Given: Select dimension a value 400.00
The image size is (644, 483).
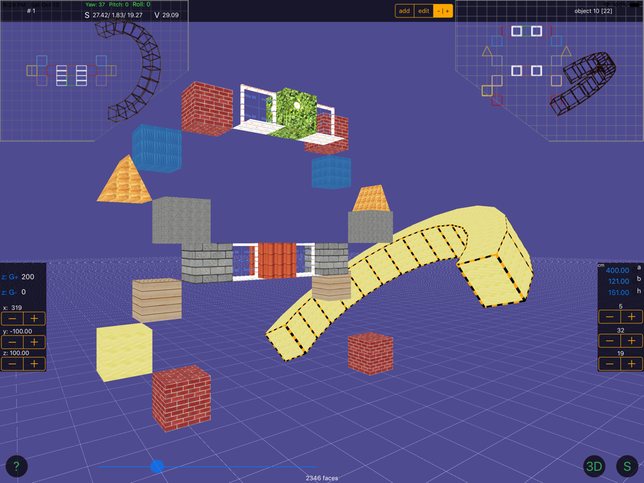Looking at the screenshot, I should [618, 270].
